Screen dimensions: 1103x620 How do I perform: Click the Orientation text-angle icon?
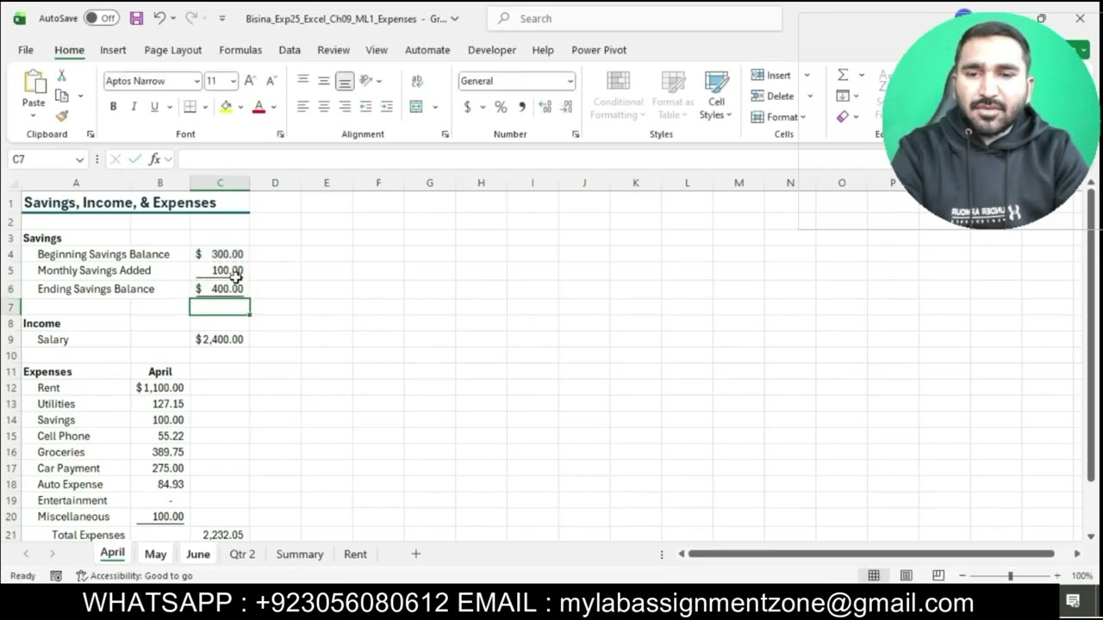click(366, 81)
